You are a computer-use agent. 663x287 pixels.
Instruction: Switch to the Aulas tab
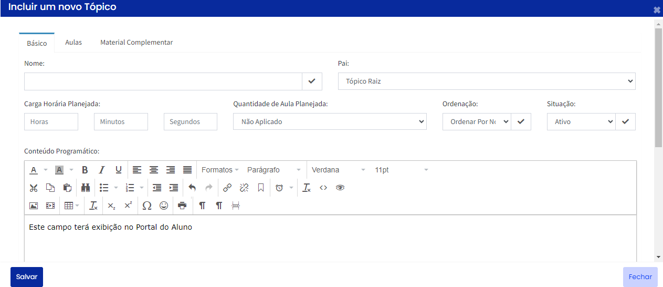tap(73, 43)
